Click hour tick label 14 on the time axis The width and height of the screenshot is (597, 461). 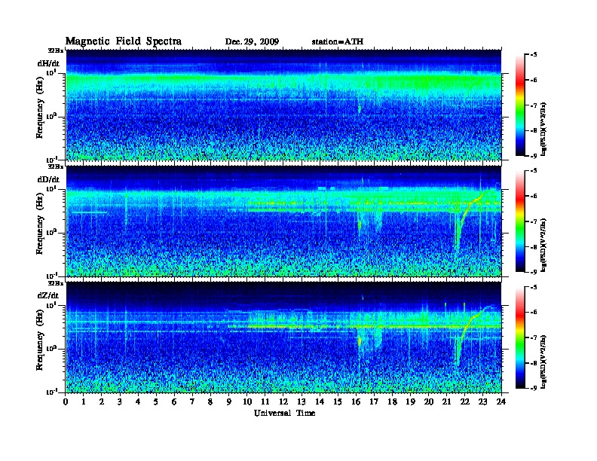tap(320, 402)
